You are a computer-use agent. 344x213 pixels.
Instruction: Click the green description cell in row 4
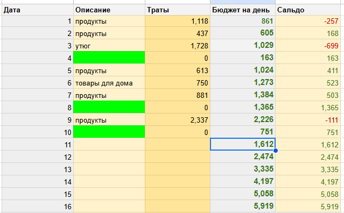tap(109, 58)
